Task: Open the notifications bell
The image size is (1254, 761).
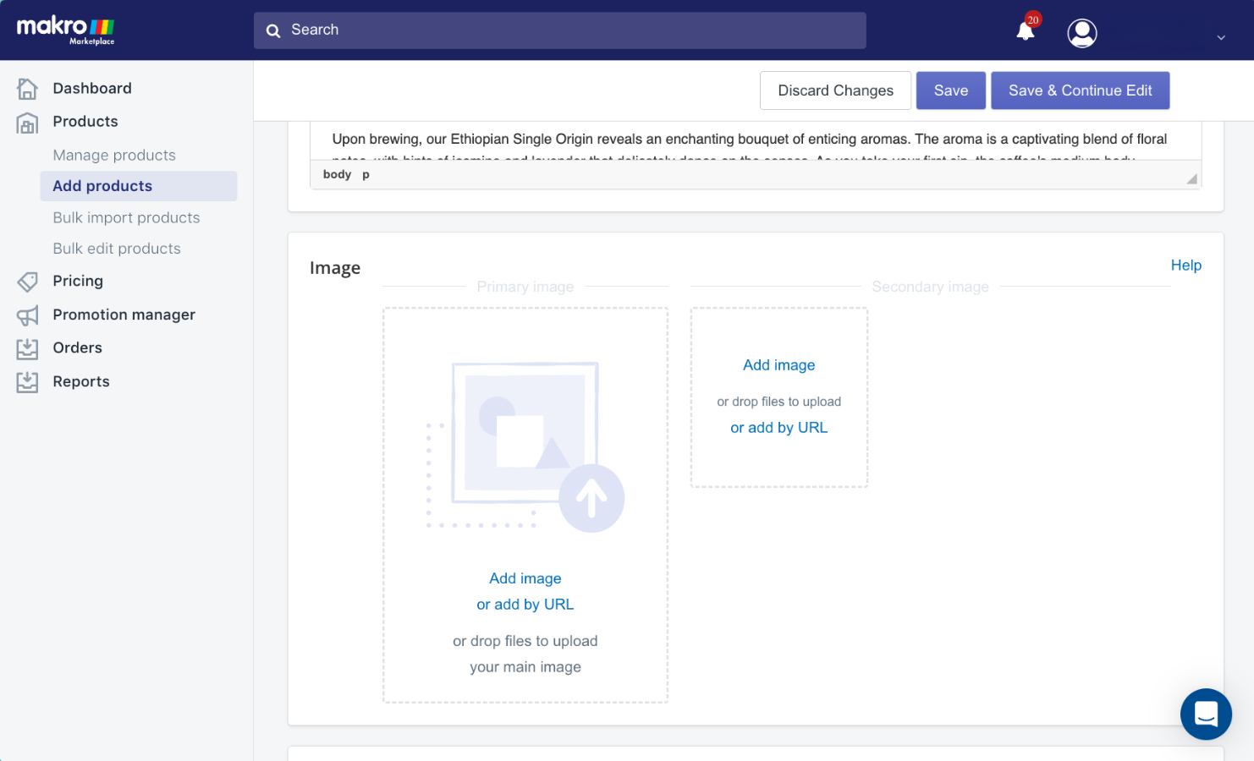Action: [x=1026, y=31]
